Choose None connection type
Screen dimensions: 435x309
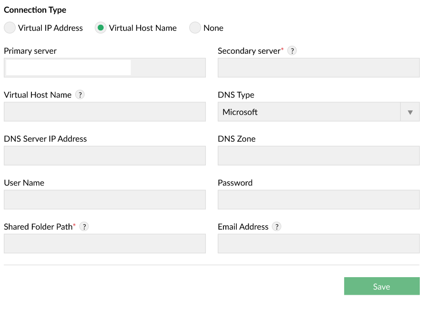[x=195, y=28]
